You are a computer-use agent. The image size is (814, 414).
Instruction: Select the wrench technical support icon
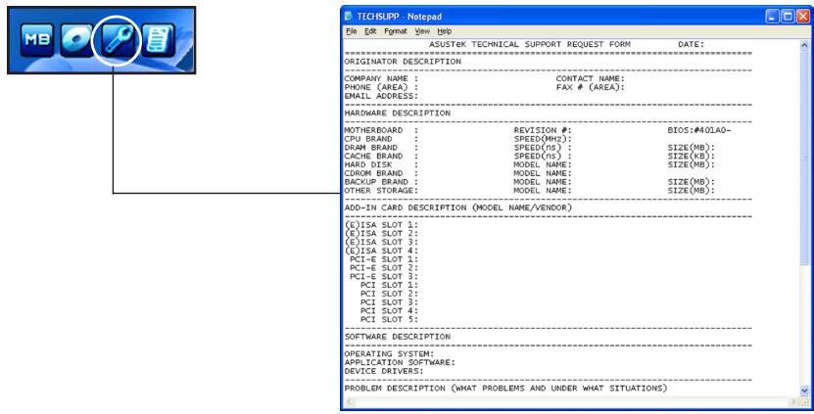(119, 40)
